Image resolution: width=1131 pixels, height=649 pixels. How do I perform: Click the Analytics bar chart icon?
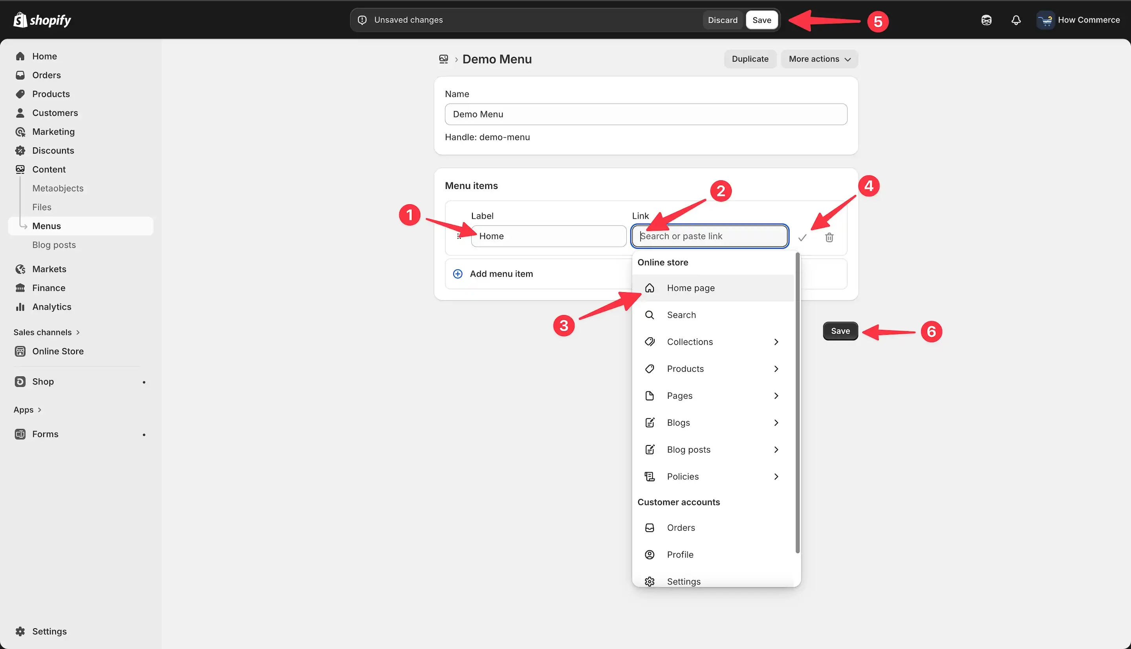pyautogui.click(x=20, y=307)
